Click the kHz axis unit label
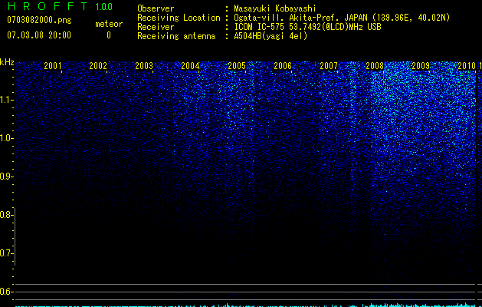Screen dimensions: 482x307 coord(7,62)
